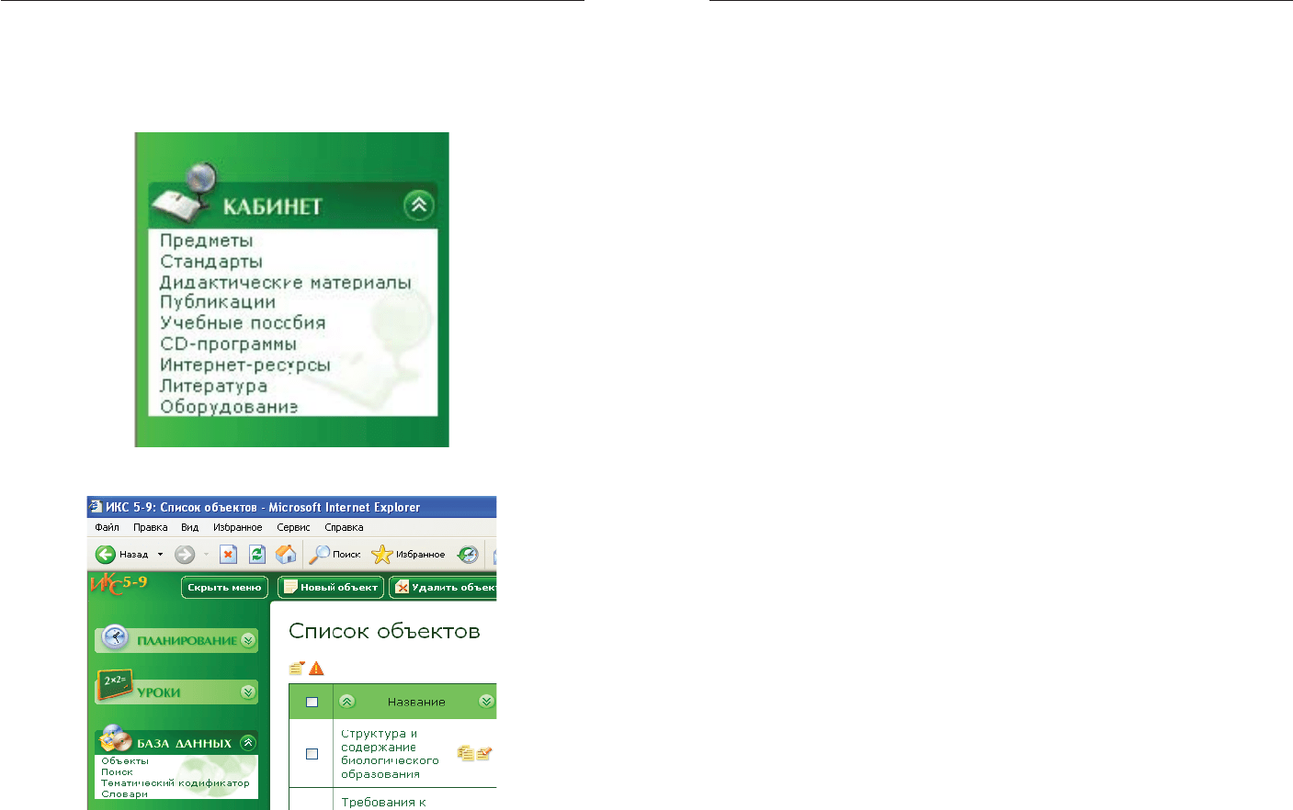The image size is (1293, 810).
Task: Click the БАЗА ДАННЫХ discs icon
Action: click(116, 737)
